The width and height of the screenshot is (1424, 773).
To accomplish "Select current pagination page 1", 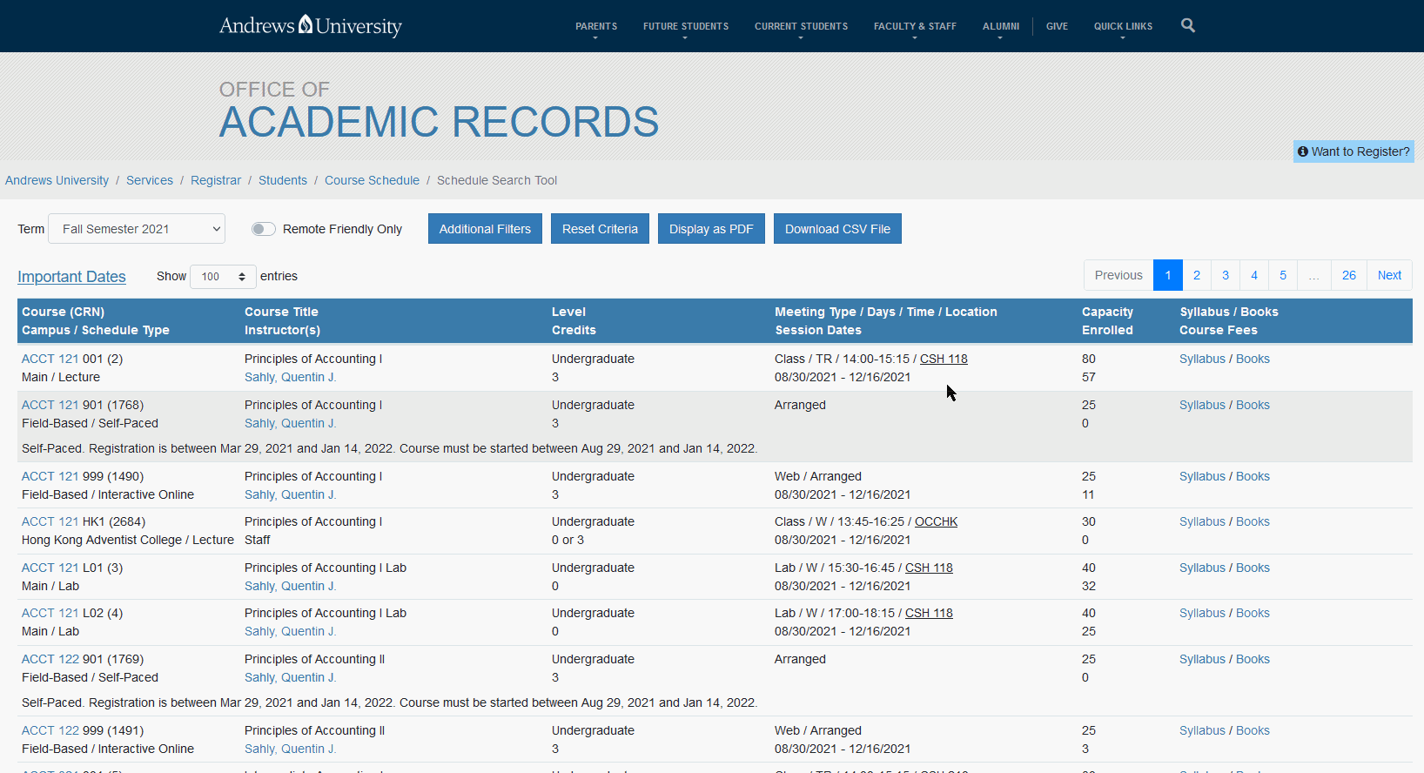I will 1168,275.
